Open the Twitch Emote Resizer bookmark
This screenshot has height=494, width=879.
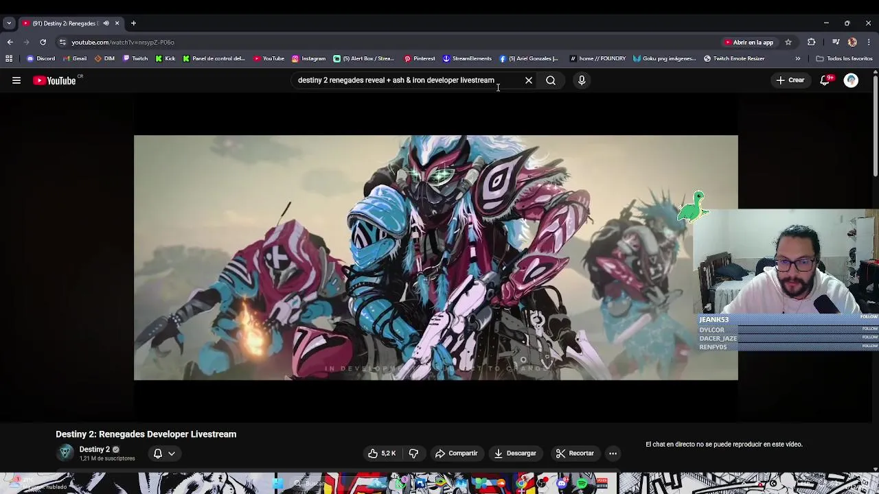(x=734, y=58)
